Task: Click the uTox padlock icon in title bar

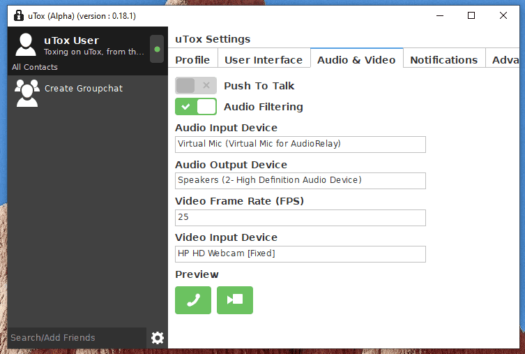Action: 19,15
